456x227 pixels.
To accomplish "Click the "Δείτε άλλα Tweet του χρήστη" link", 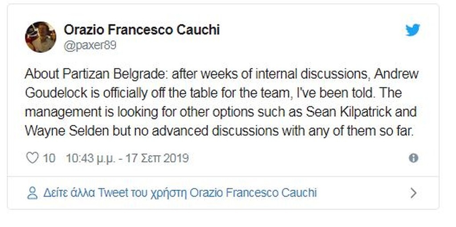I will 115,193.
